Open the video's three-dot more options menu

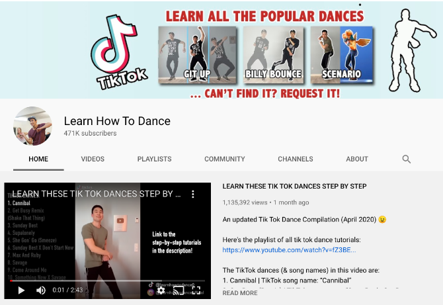click(x=193, y=194)
